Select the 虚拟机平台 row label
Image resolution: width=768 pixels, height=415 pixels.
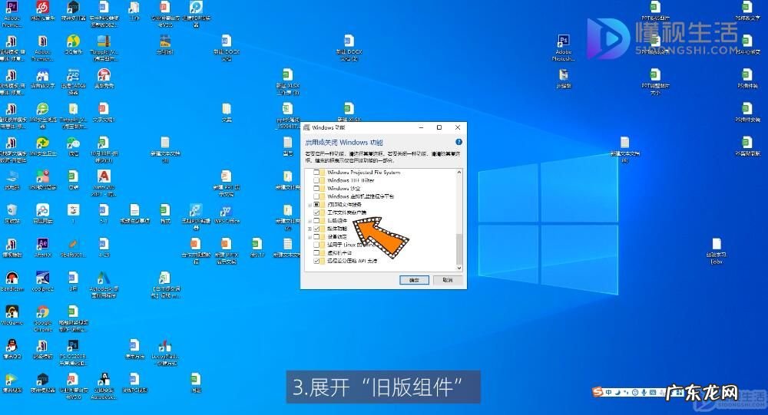pyautogui.click(x=339, y=253)
